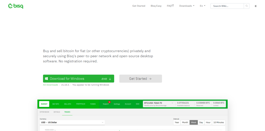Expand the Downloads dropdown menu
The width and height of the screenshot is (265, 131).
(187, 6)
